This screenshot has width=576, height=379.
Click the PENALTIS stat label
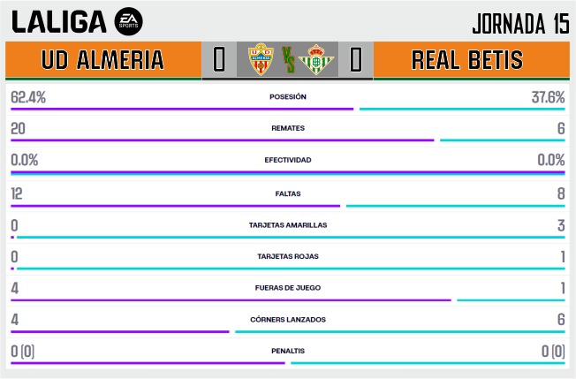tap(288, 351)
